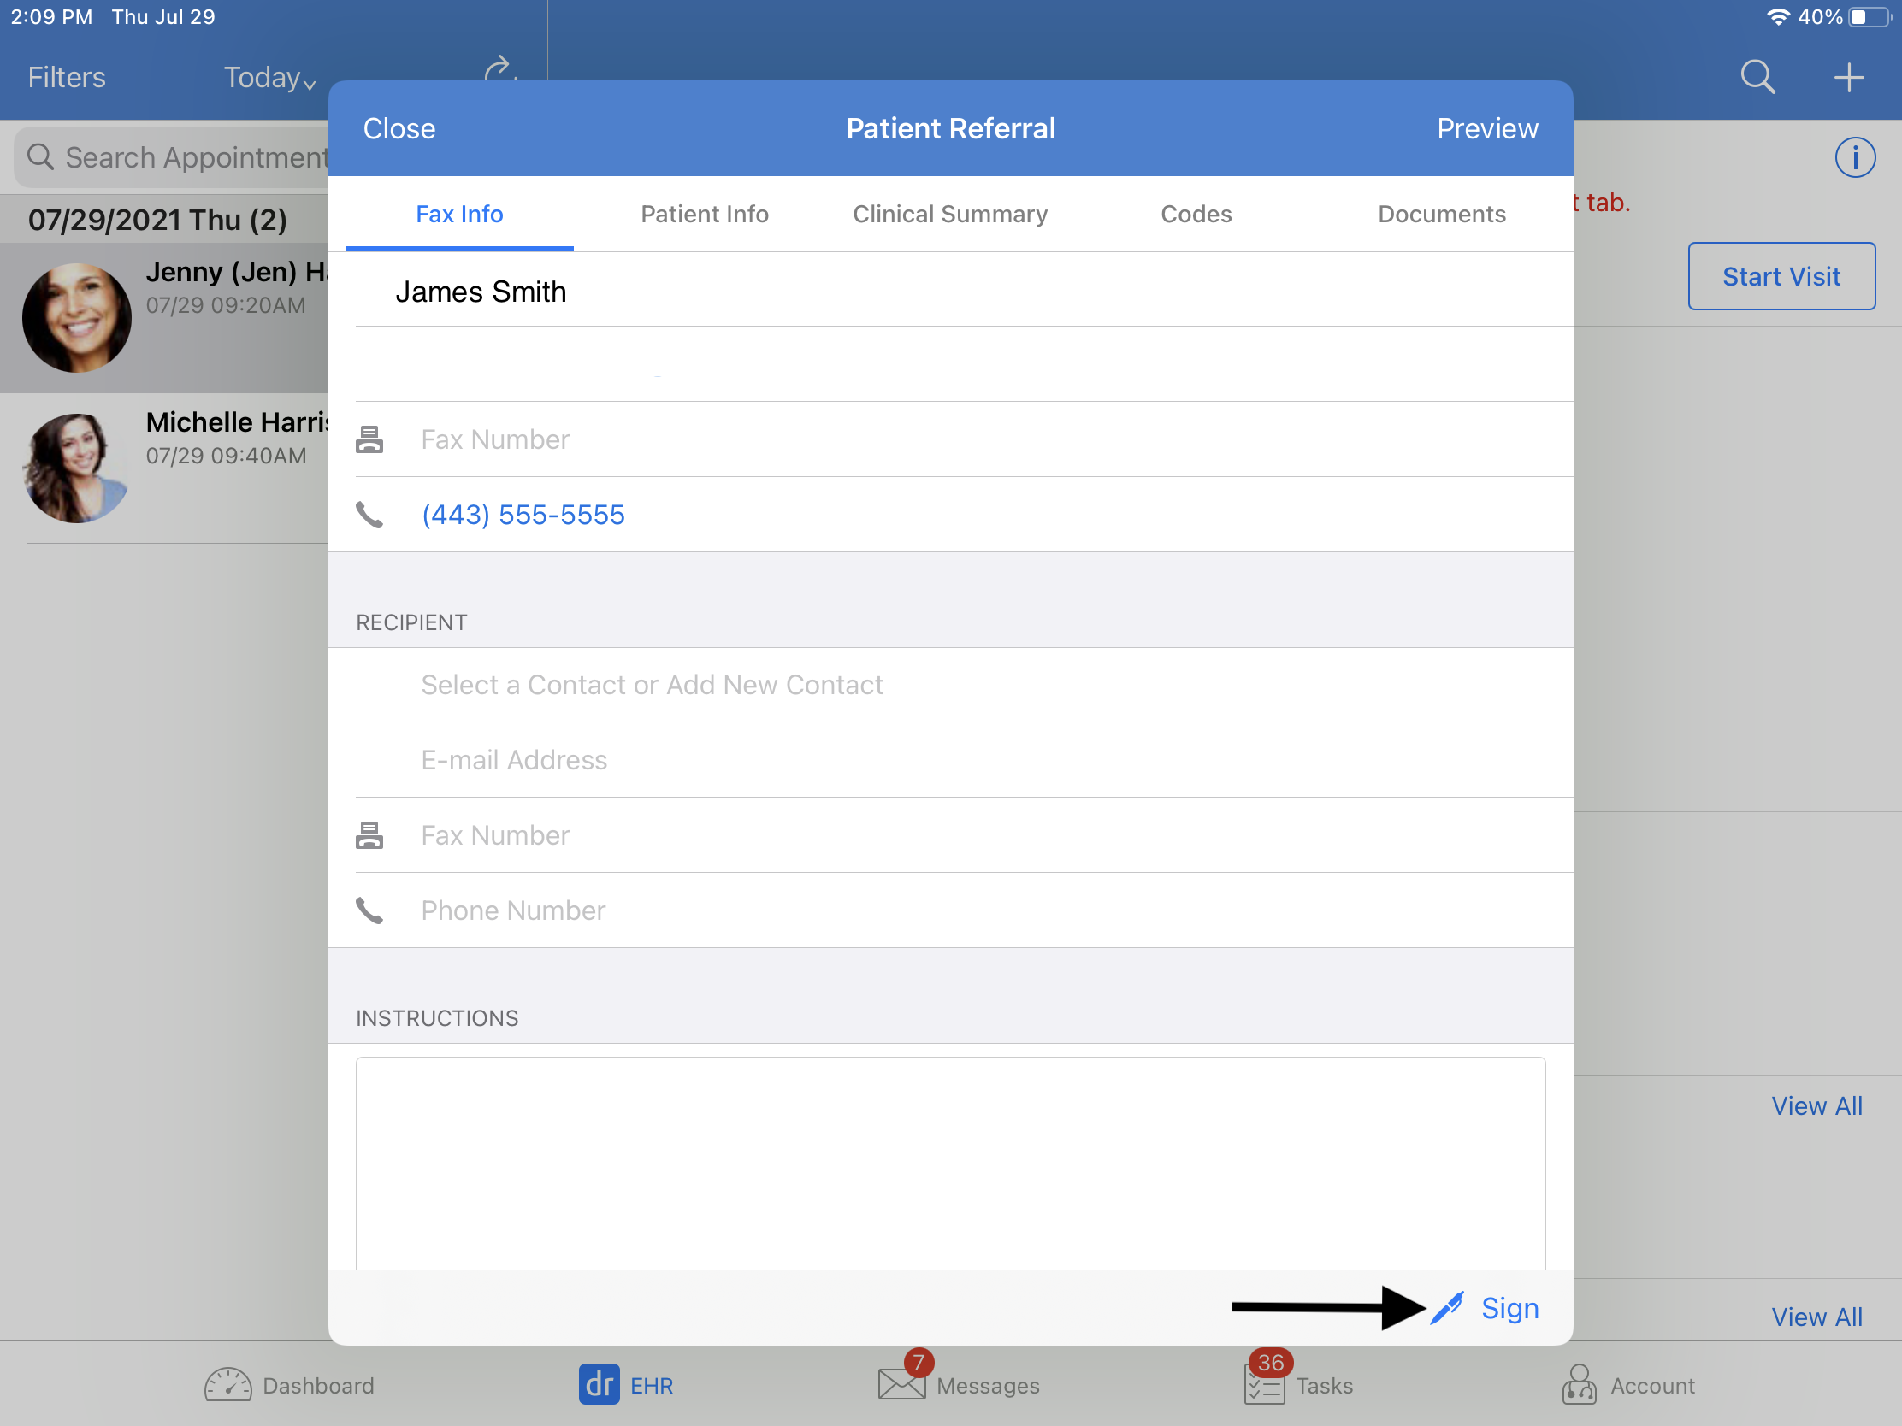The image size is (1902, 1426).
Task: Tap the dr EHR icon
Action: click(599, 1385)
